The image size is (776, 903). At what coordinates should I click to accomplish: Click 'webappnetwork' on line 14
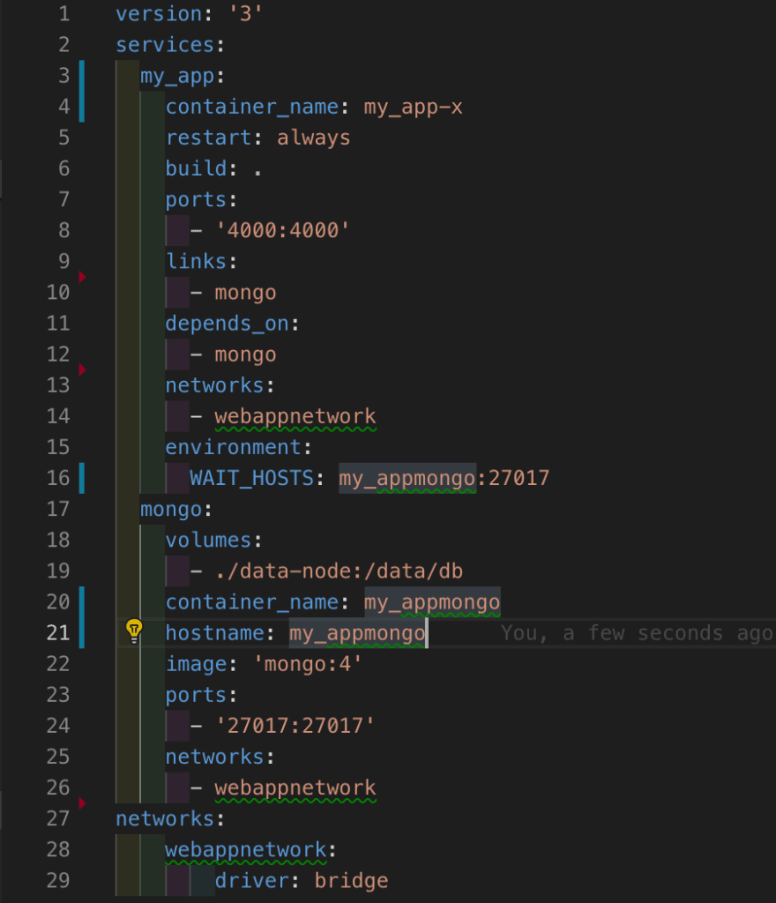coord(295,417)
